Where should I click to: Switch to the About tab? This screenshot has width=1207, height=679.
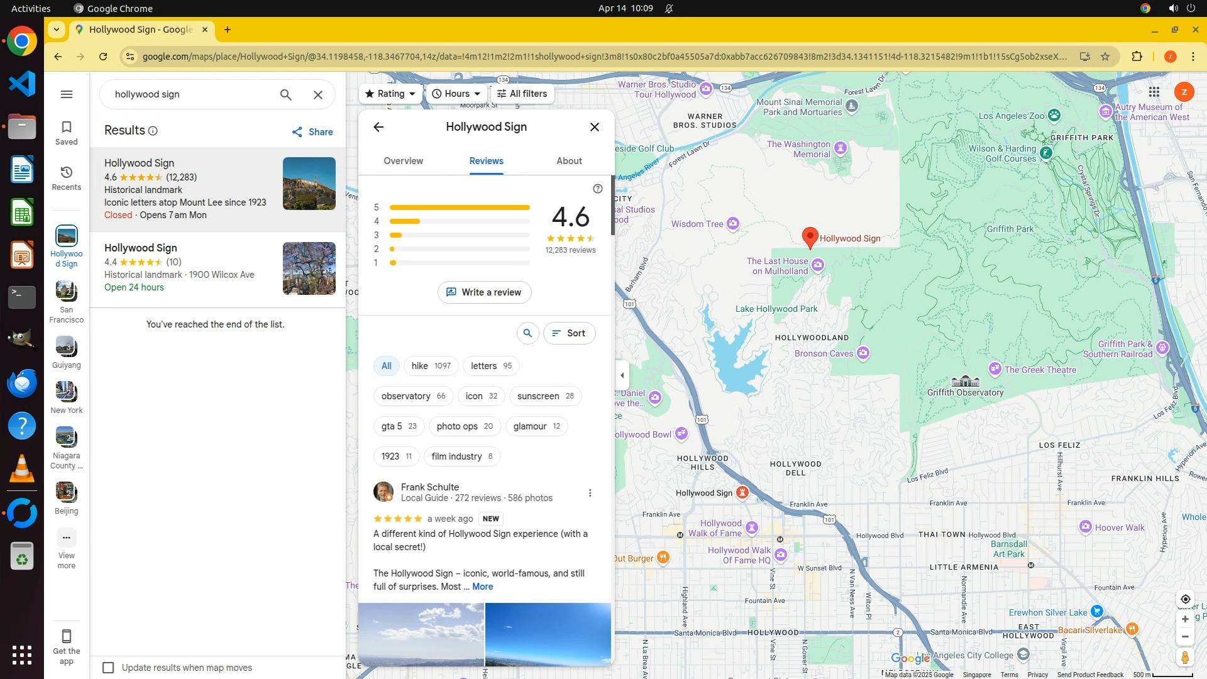point(569,161)
